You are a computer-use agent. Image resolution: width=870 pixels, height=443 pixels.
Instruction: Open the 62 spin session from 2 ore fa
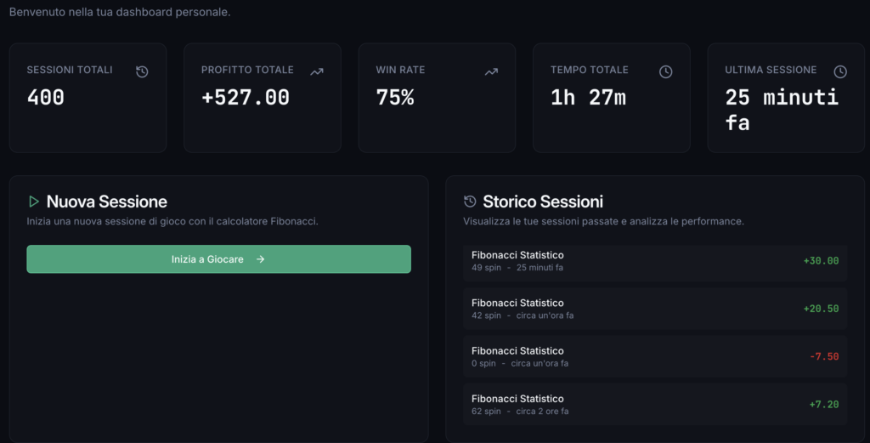pos(655,404)
